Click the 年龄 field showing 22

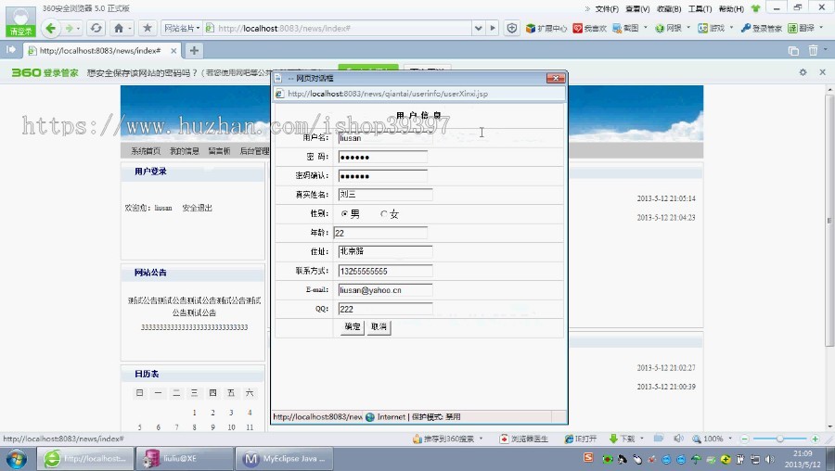pyautogui.click(x=380, y=233)
